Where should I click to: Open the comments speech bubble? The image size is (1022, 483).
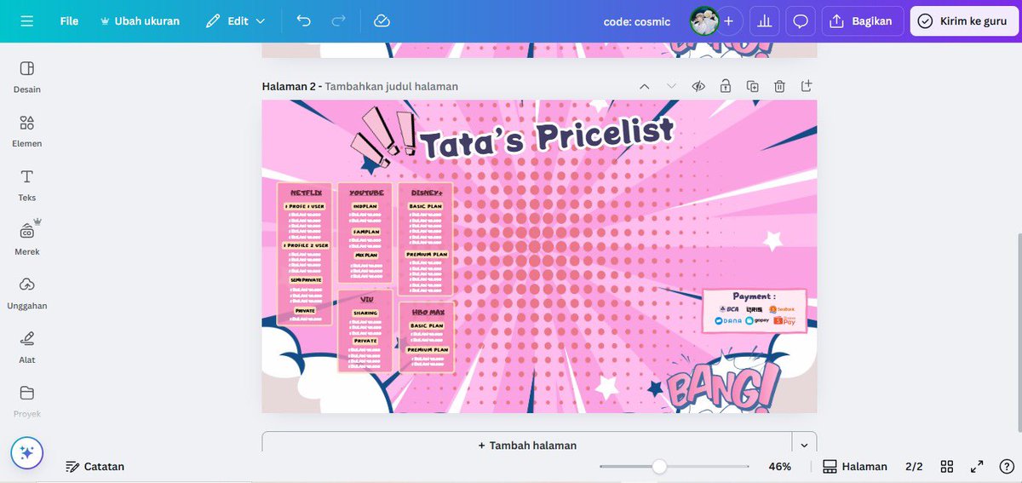click(x=801, y=20)
